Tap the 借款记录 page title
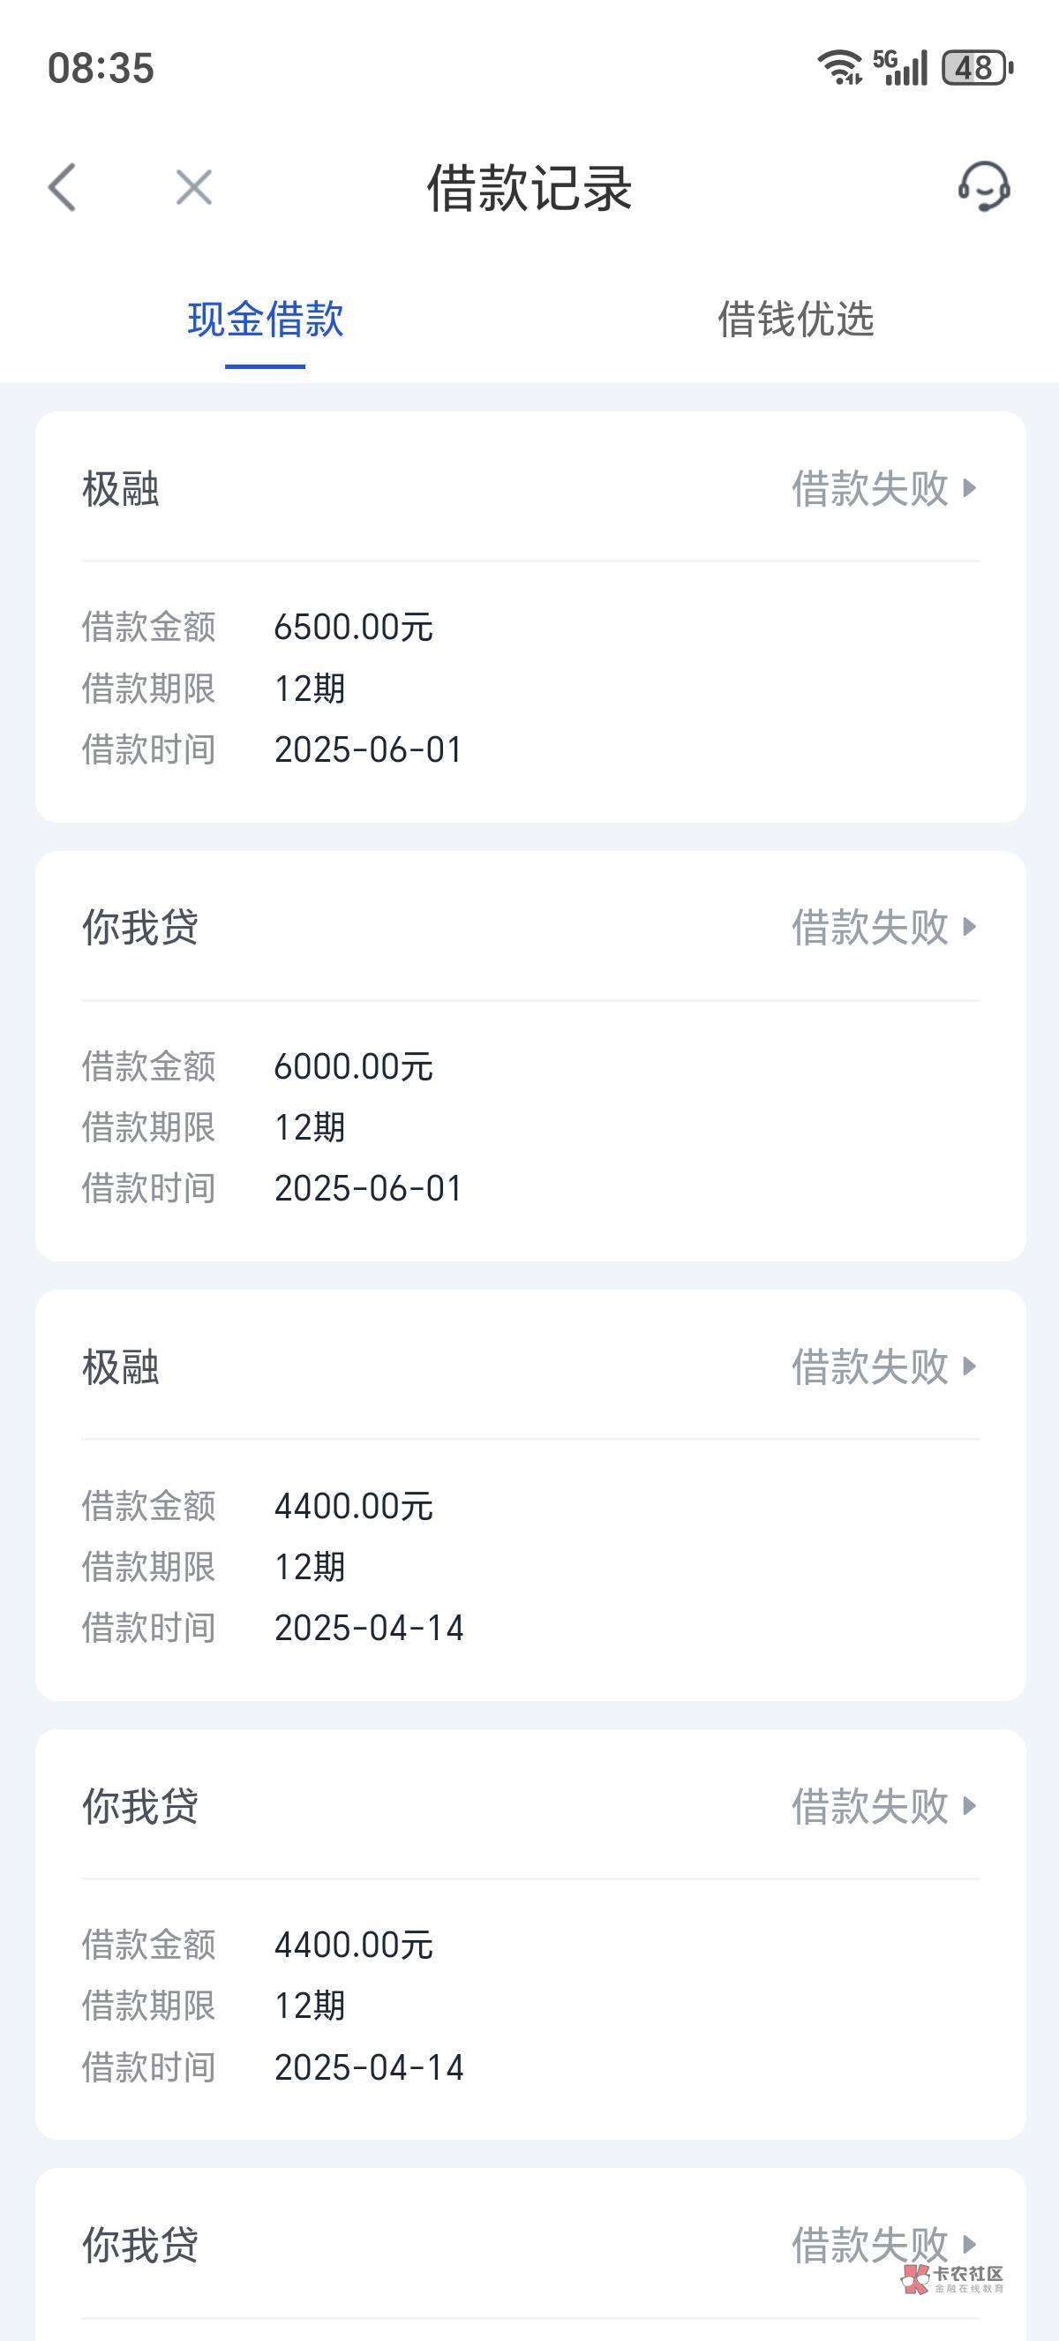This screenshot has width=1059, height=2341. 529,188
